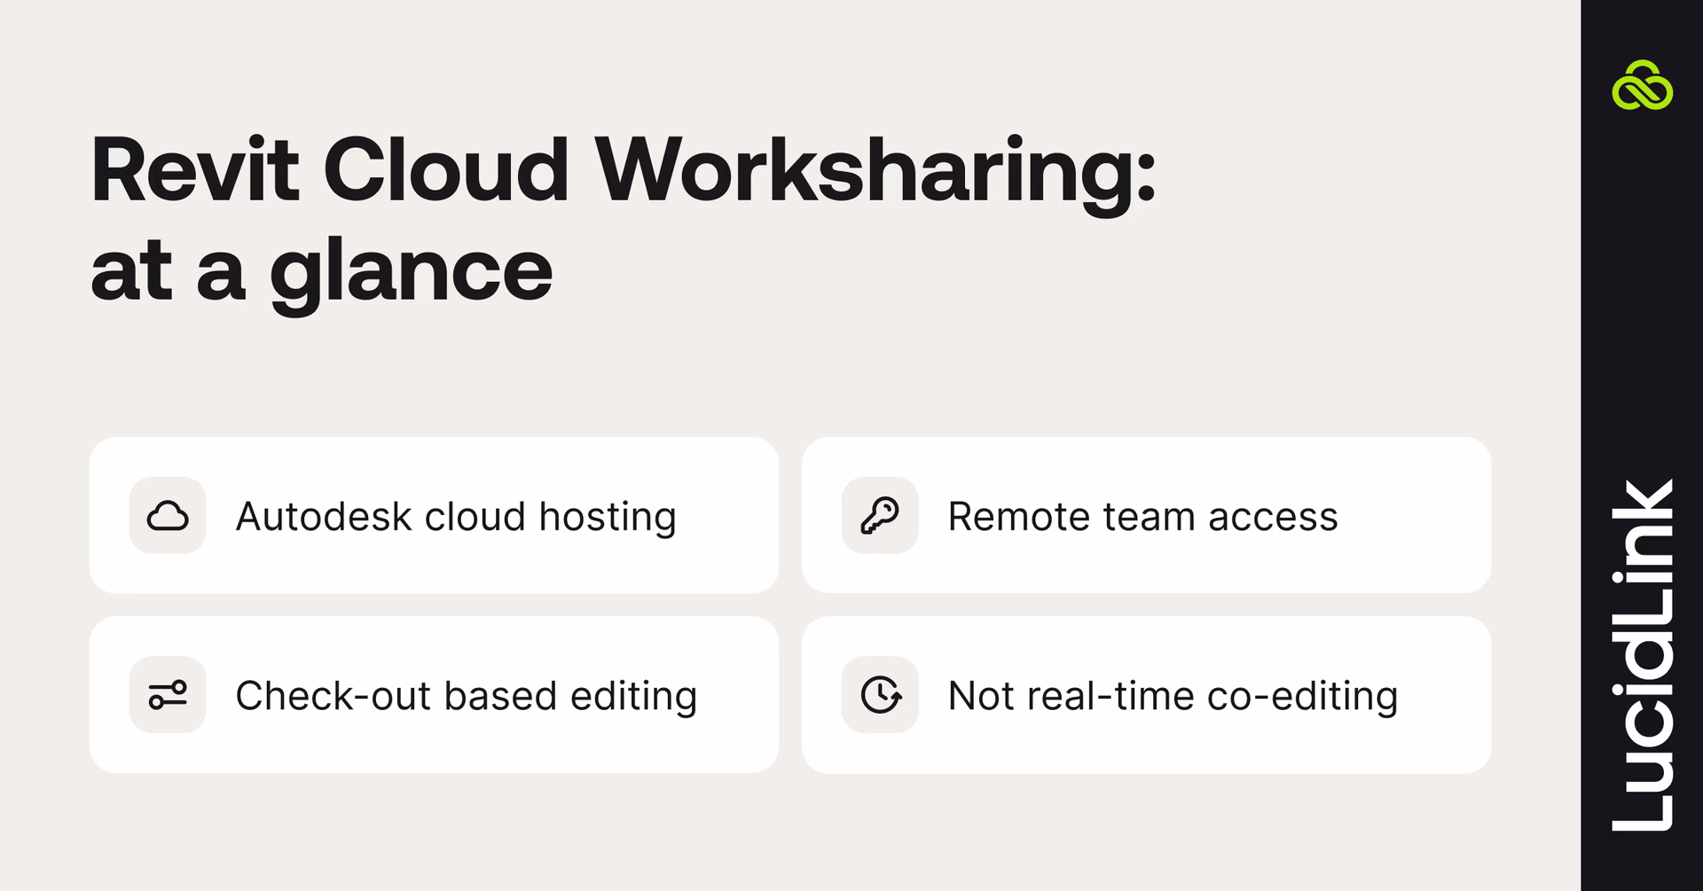Select the 'Autodesk cloud hosting' text
Screen dimensions: 1703x891
[456, 517]
